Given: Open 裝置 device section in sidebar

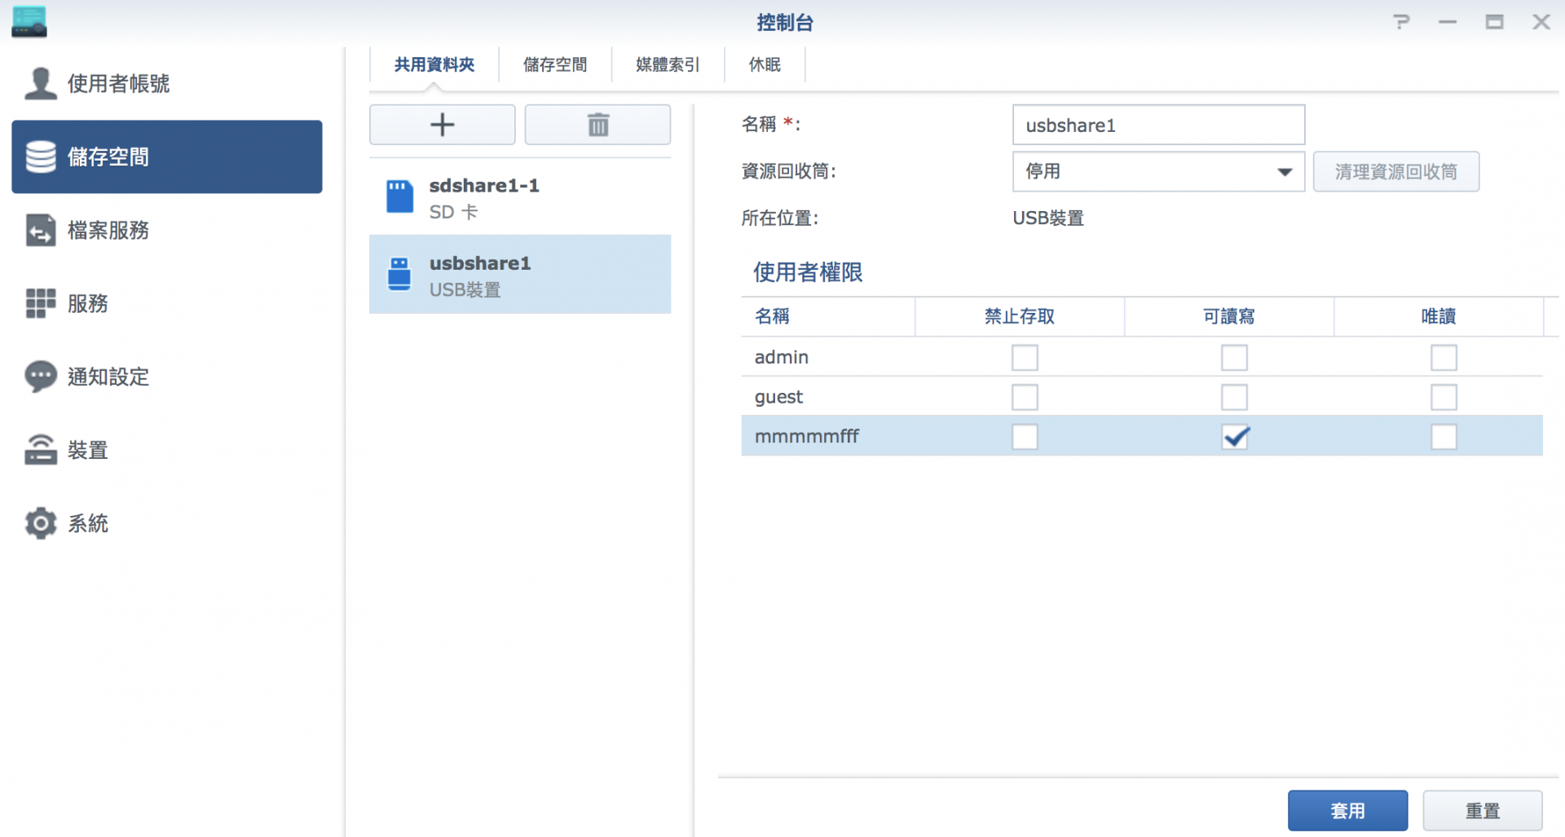Looking at the screenshot, I should 87,450.
